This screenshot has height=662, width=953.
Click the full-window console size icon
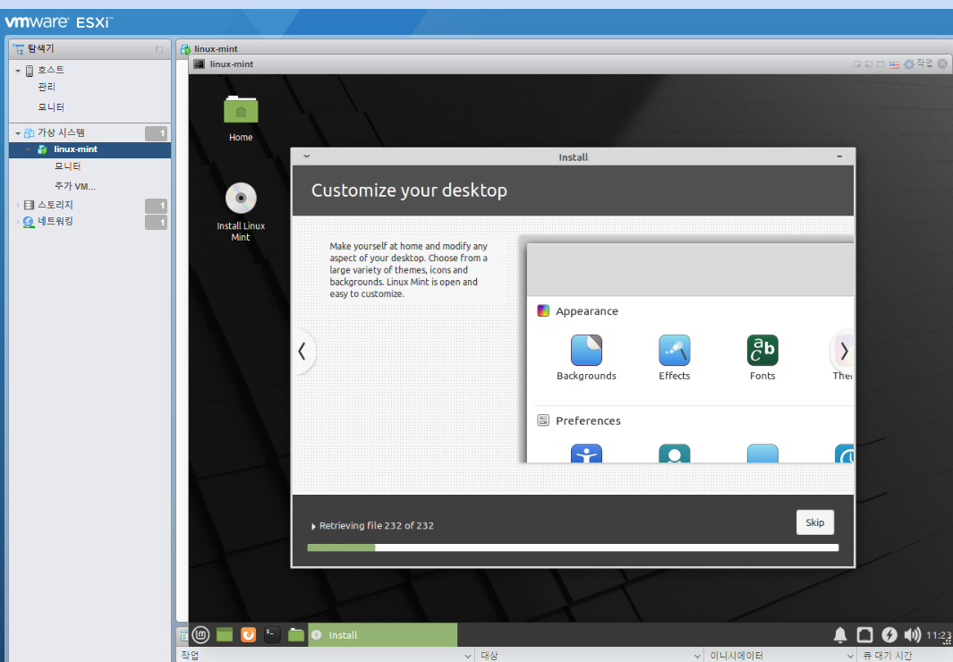tap(880, 64)
